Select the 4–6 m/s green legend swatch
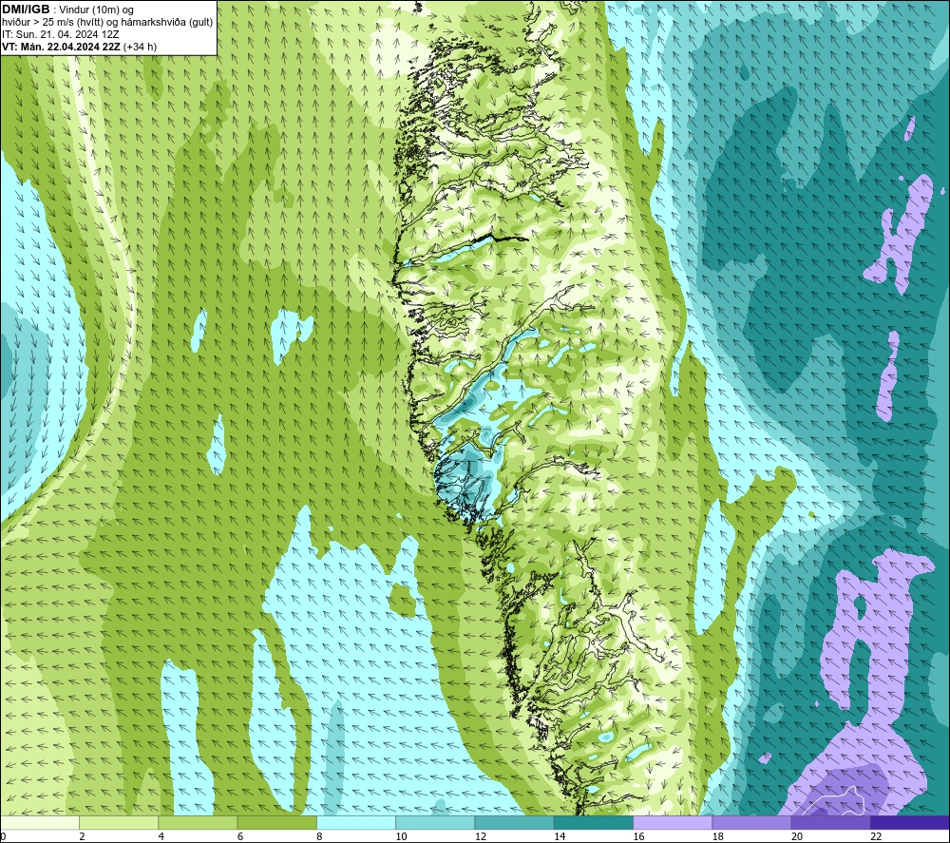Screen dimensions: 950x843 199,822
